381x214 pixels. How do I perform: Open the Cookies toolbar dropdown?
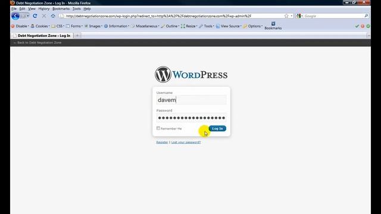coord(40,26)
